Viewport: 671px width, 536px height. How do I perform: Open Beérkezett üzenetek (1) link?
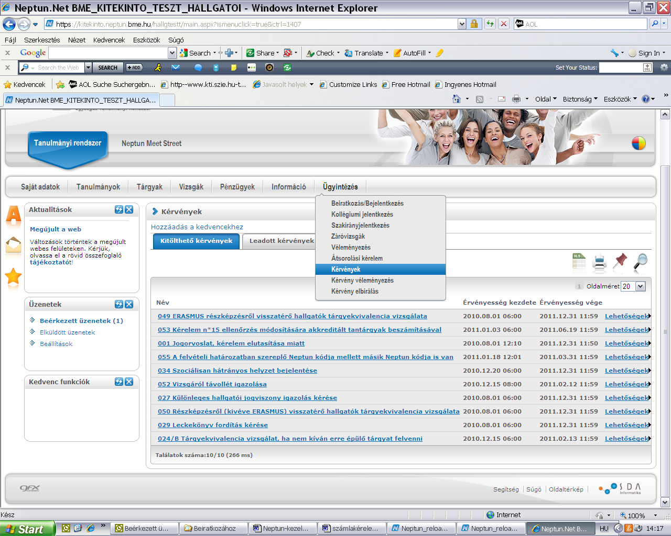(81, 321)
